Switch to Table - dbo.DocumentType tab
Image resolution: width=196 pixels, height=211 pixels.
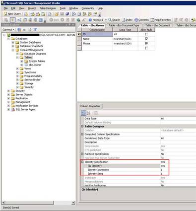click(124, 25)
